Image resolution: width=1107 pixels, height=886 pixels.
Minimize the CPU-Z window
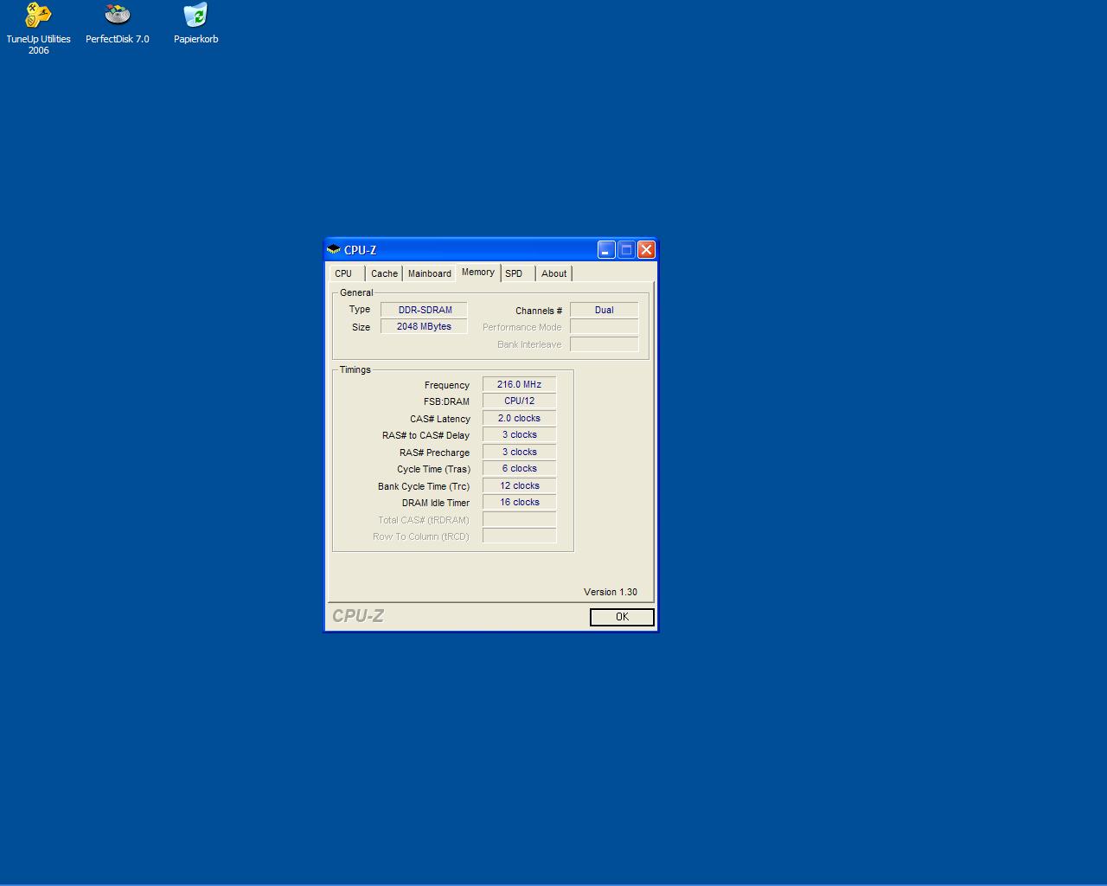pos(606,250)
